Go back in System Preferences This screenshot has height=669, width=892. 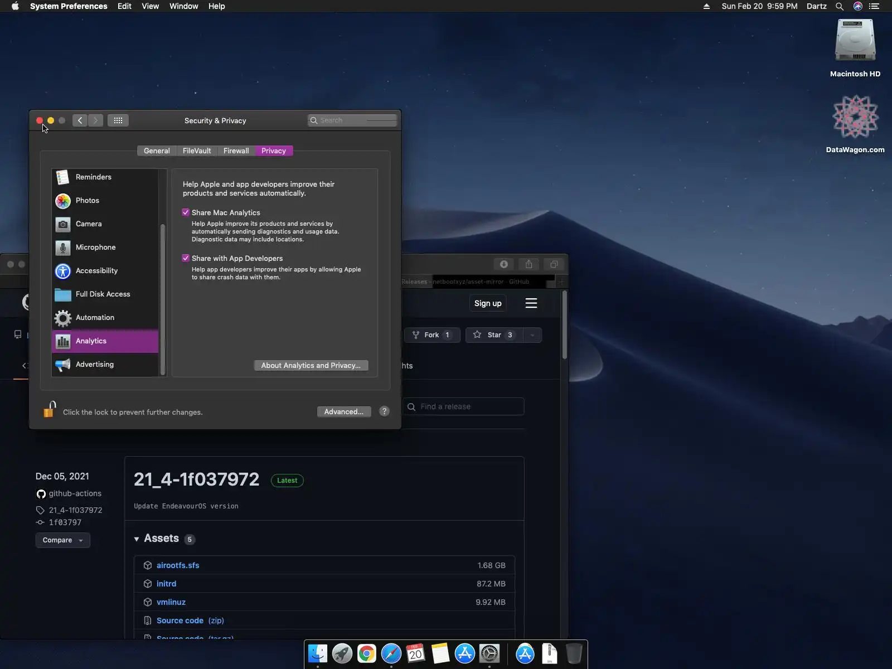pos(80,120)
